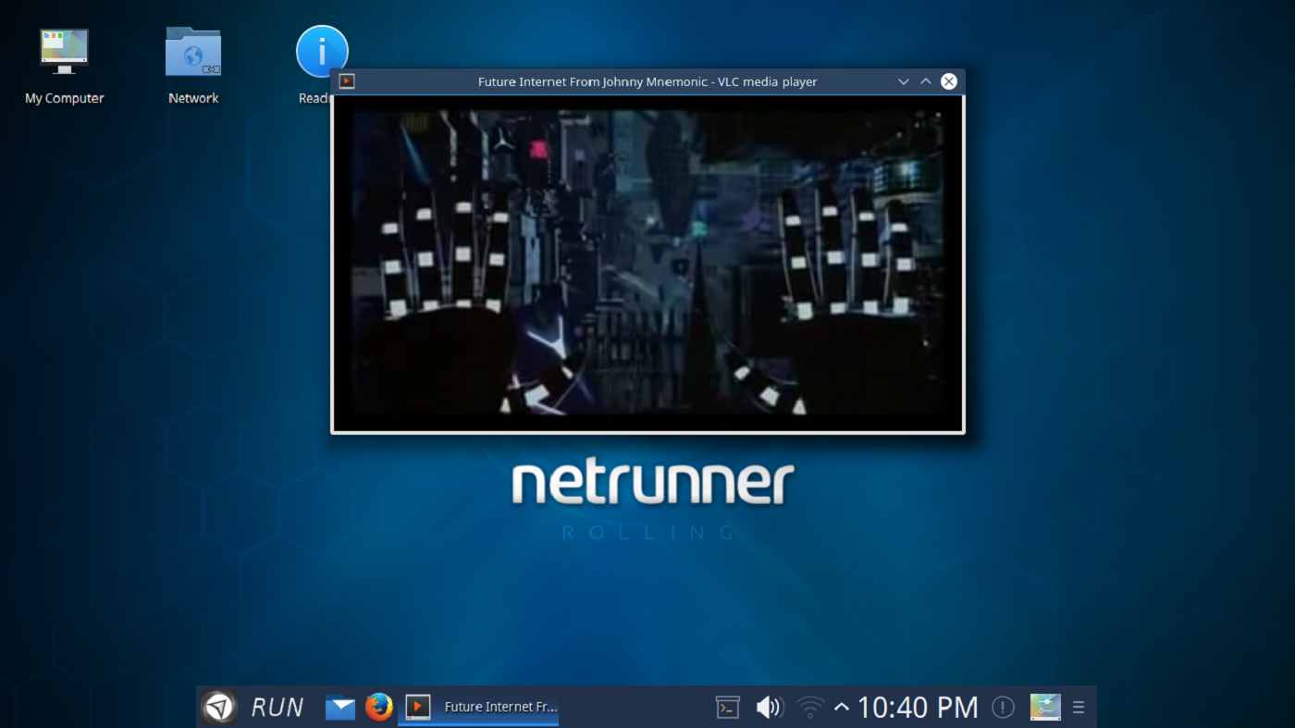Open the clock showing 10:40 PM

917,706
